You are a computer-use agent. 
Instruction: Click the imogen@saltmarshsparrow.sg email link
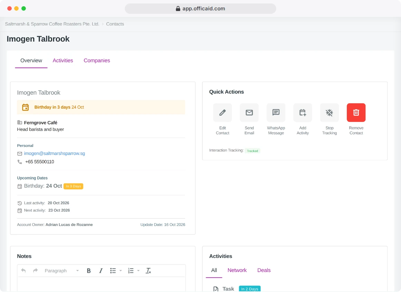[55, 153]
